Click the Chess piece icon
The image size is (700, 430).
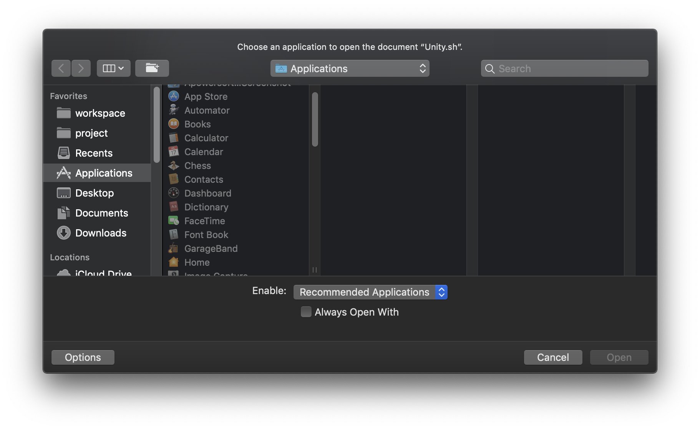tap(174, 165)
